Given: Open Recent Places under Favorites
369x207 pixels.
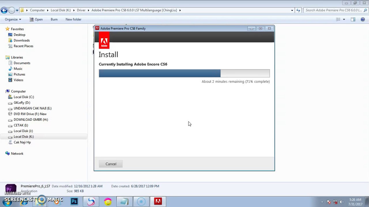Looking at the screenshot, I should (23, 46).
